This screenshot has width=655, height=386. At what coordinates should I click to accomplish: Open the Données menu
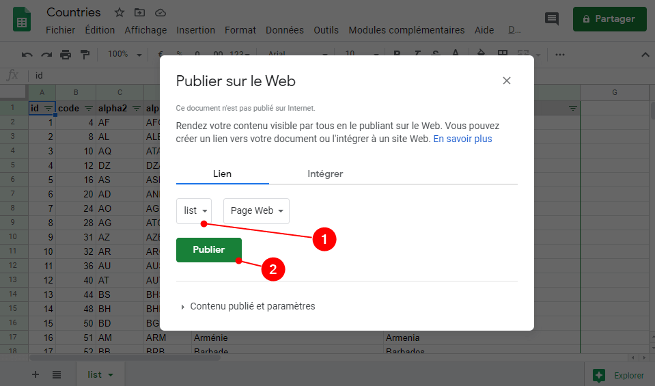click(x=285, y=30)
